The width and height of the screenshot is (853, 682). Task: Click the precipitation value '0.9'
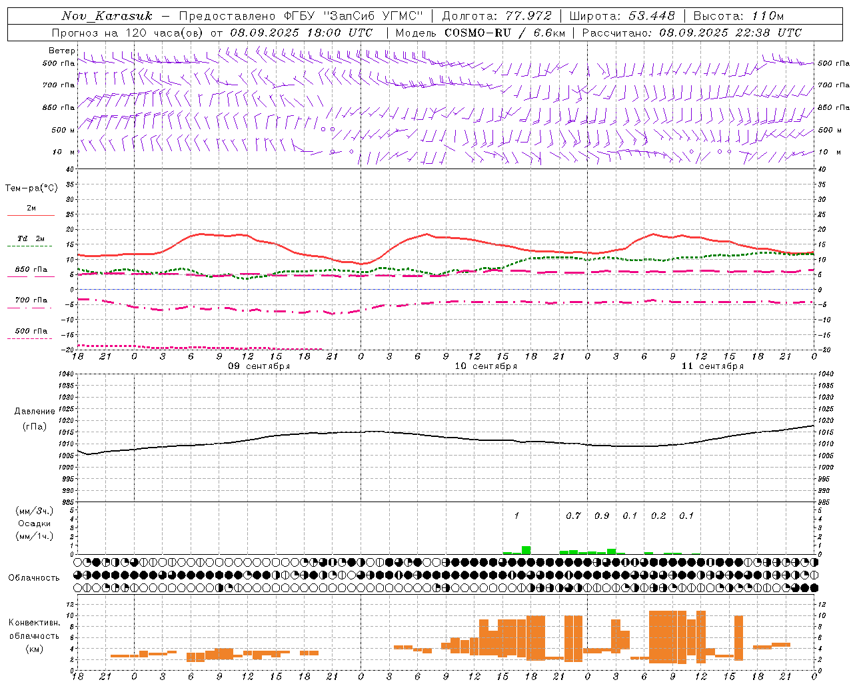click(601, 515)
